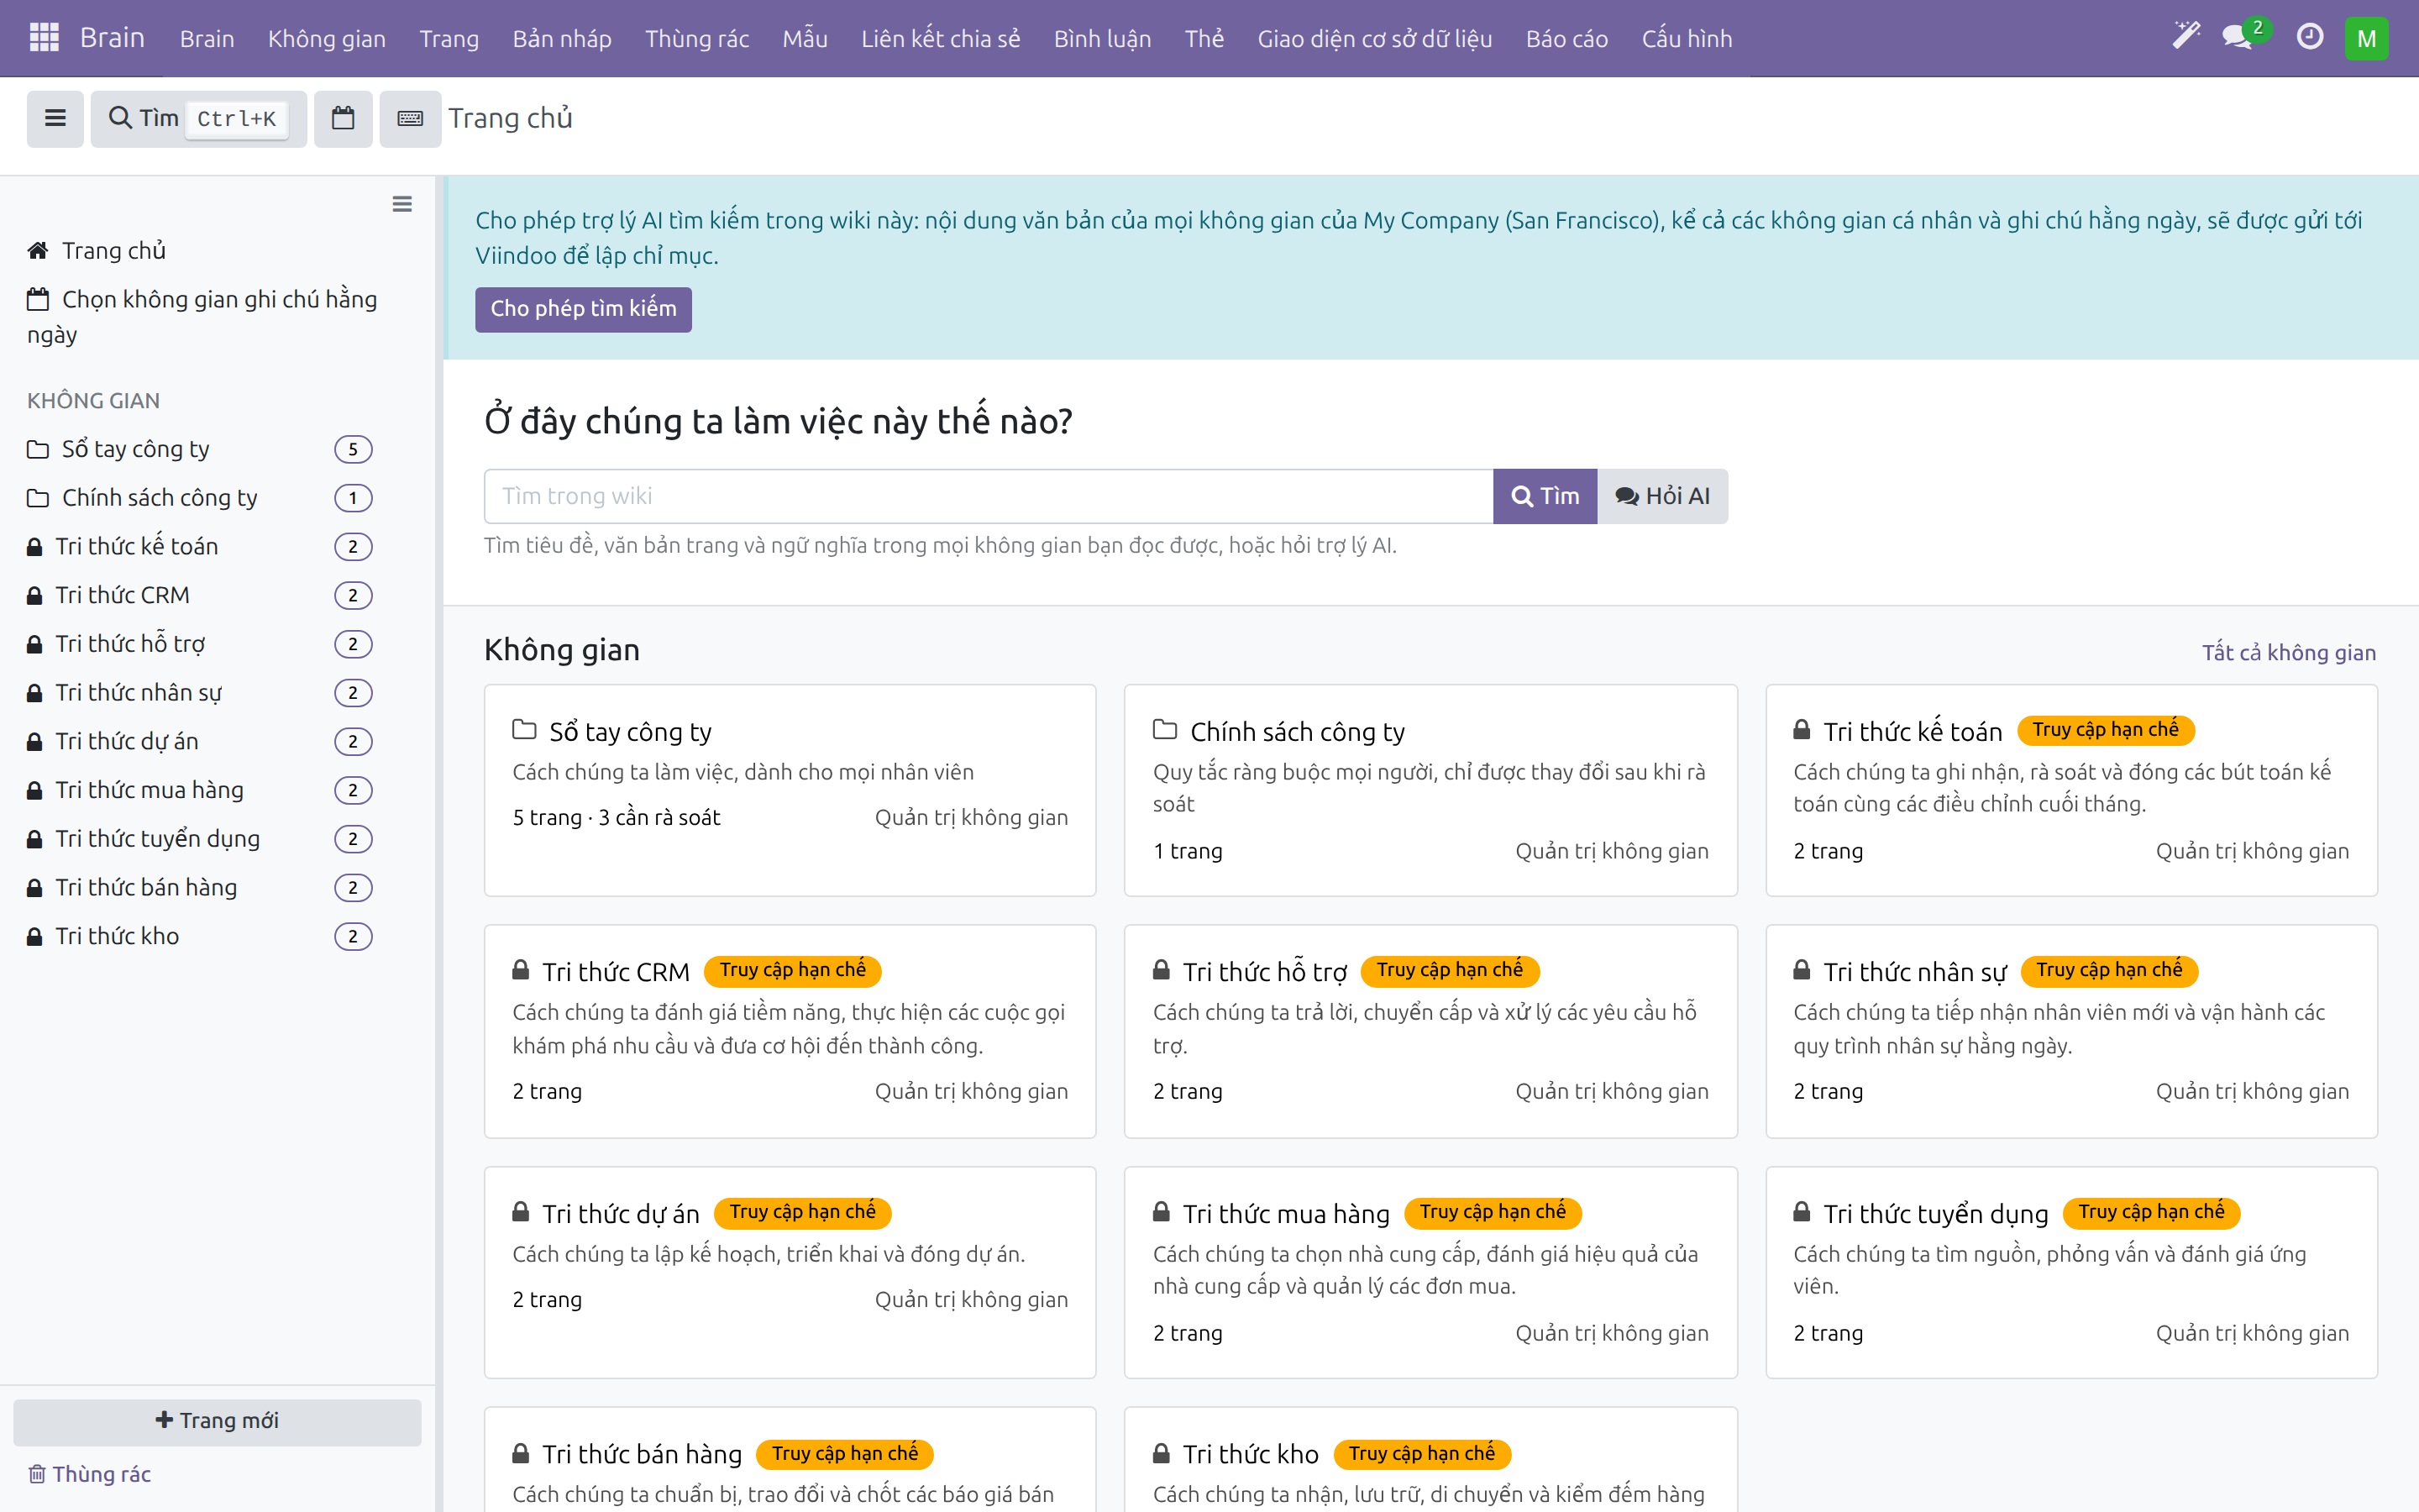Open the Không gian menu

pyautogui.click(x=326, y=38)
